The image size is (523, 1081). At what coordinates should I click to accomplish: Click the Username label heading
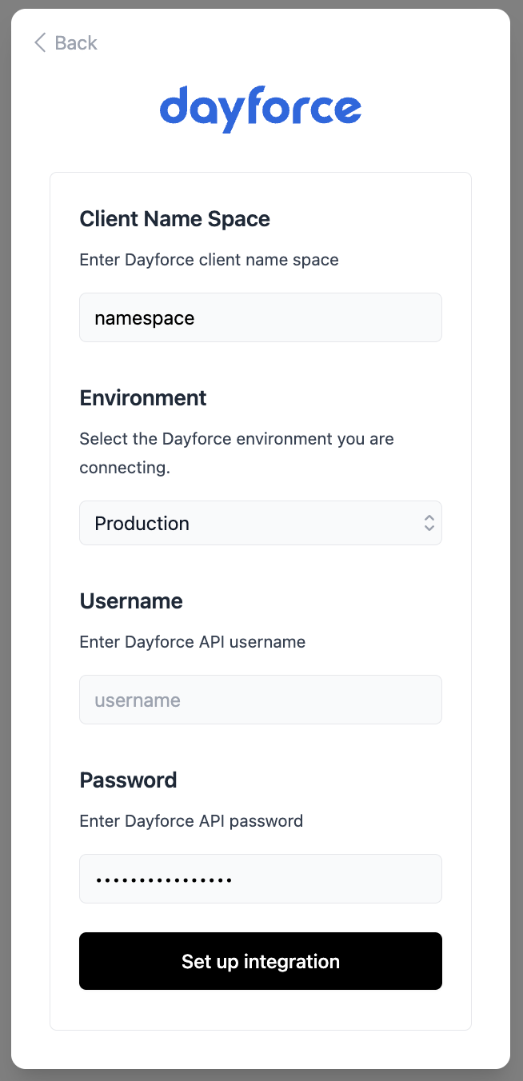(131, 601)
